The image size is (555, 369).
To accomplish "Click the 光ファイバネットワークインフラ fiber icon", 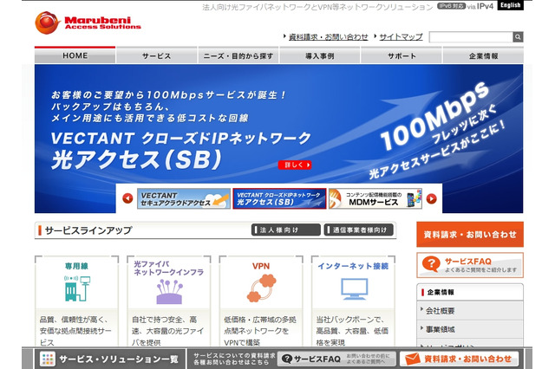I will point(169,291).
